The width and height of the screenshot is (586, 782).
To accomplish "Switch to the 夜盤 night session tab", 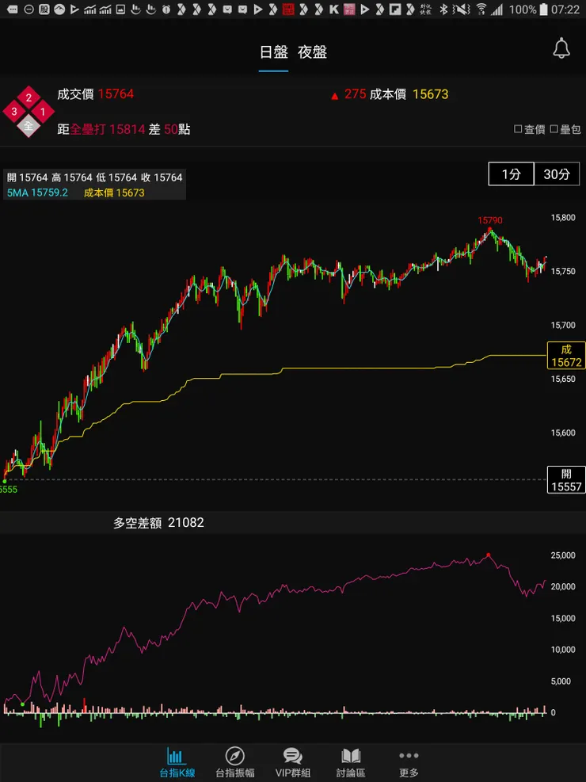I will 313,52.
